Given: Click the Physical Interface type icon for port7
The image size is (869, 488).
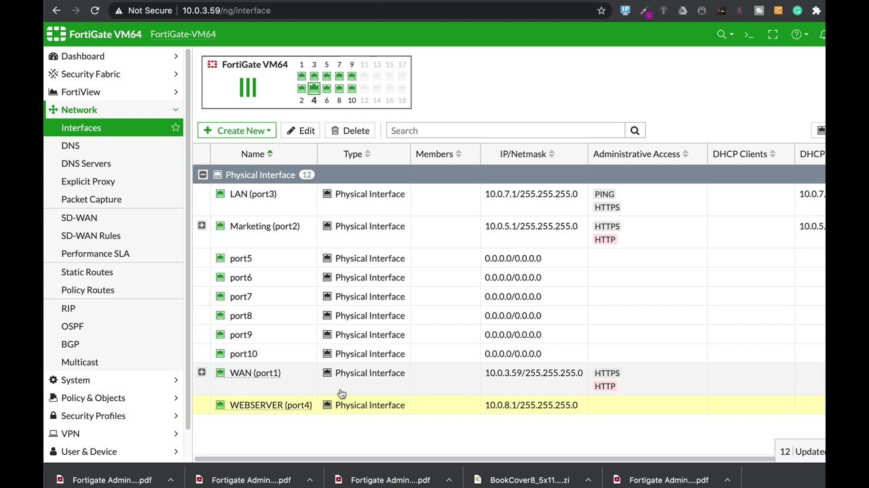Looking at the screenshot, I should tap(327, 296).
